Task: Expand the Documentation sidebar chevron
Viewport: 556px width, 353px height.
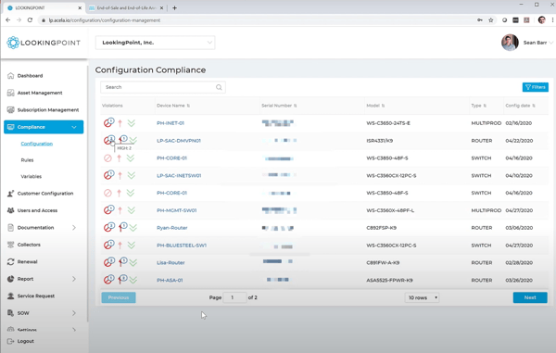Action: click(74, 228)
